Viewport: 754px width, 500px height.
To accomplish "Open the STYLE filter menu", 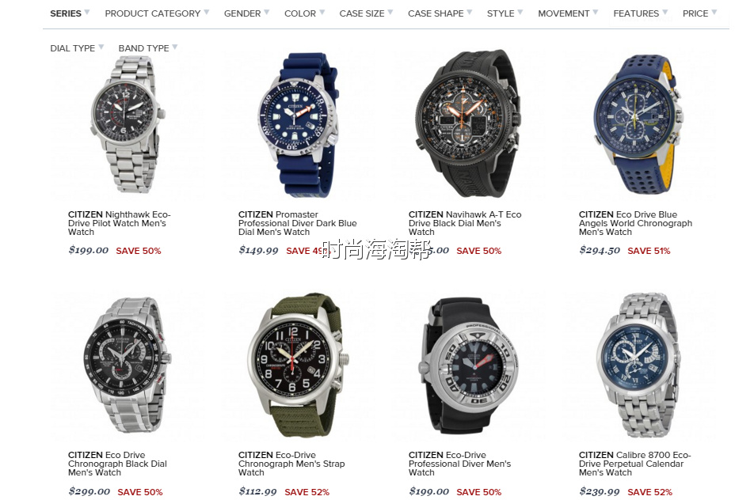I will (505, 13).
